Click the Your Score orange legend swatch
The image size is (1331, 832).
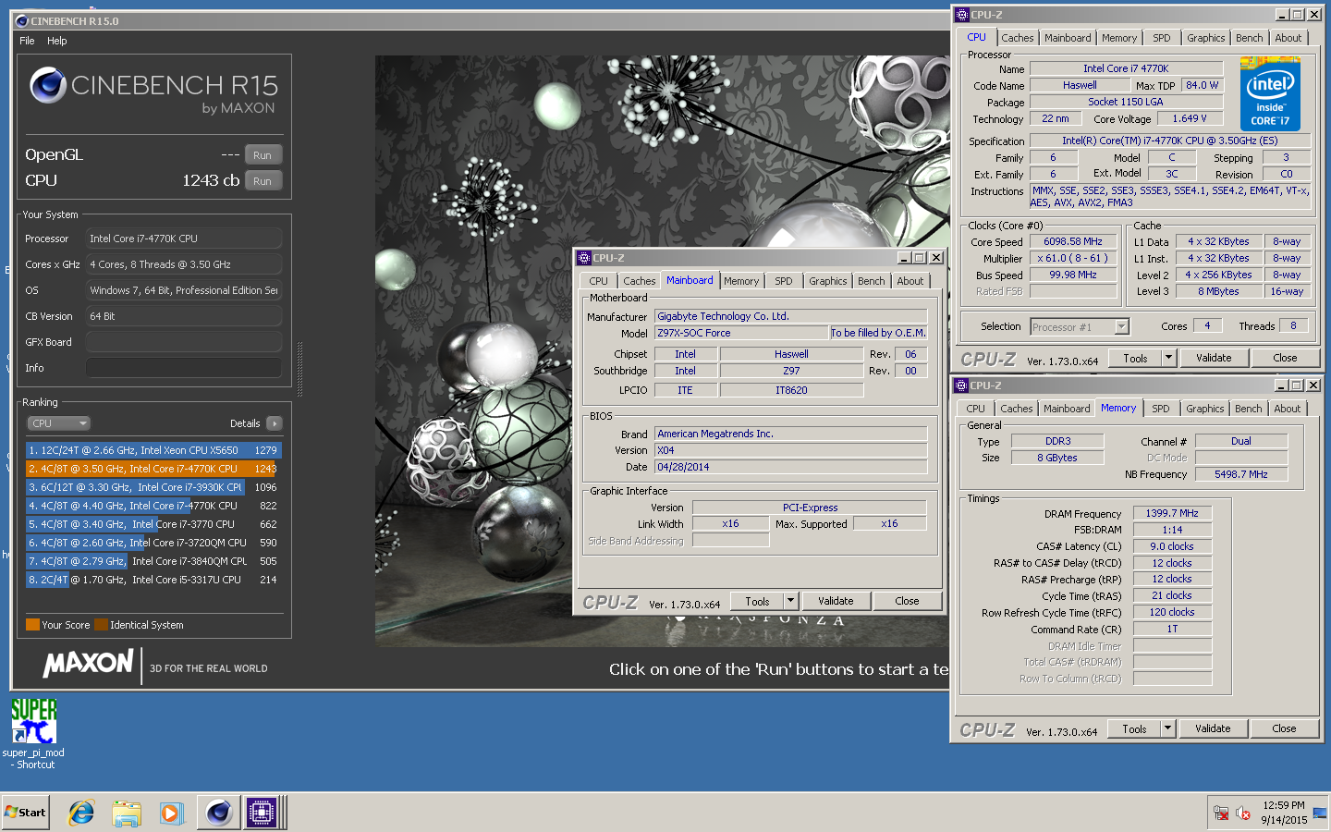[33, 625]
